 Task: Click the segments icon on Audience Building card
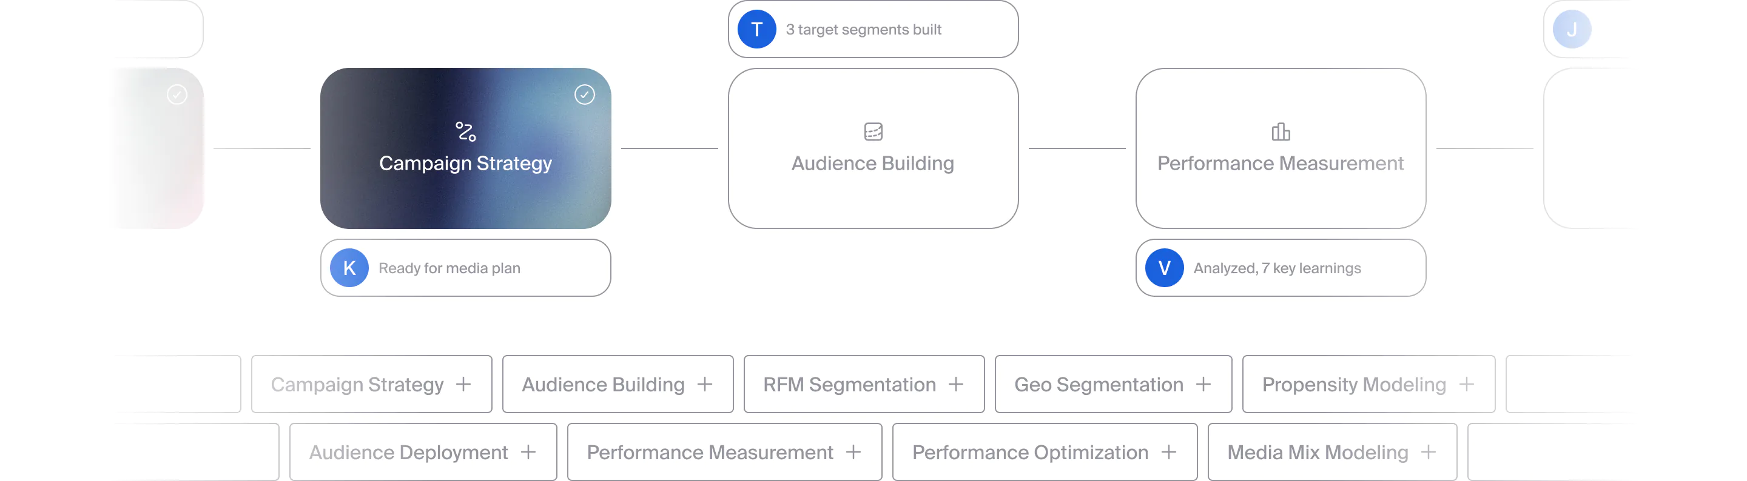(873, 133)
